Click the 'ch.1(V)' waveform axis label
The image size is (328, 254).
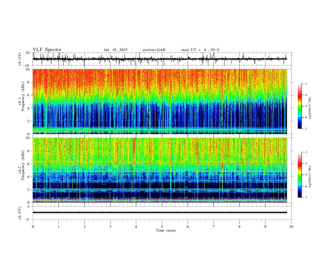point(20,59)
